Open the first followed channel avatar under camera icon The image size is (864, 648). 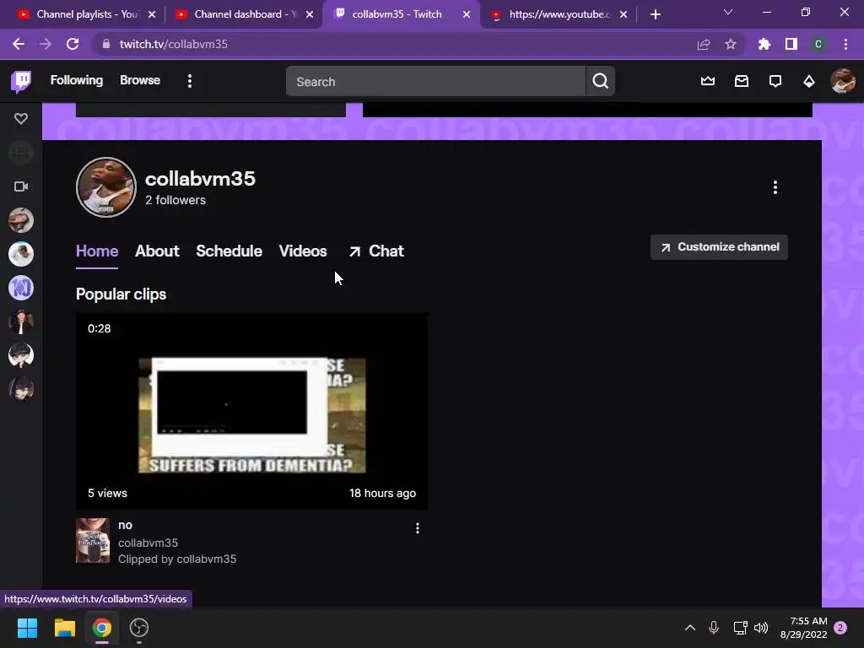point(21,220)
